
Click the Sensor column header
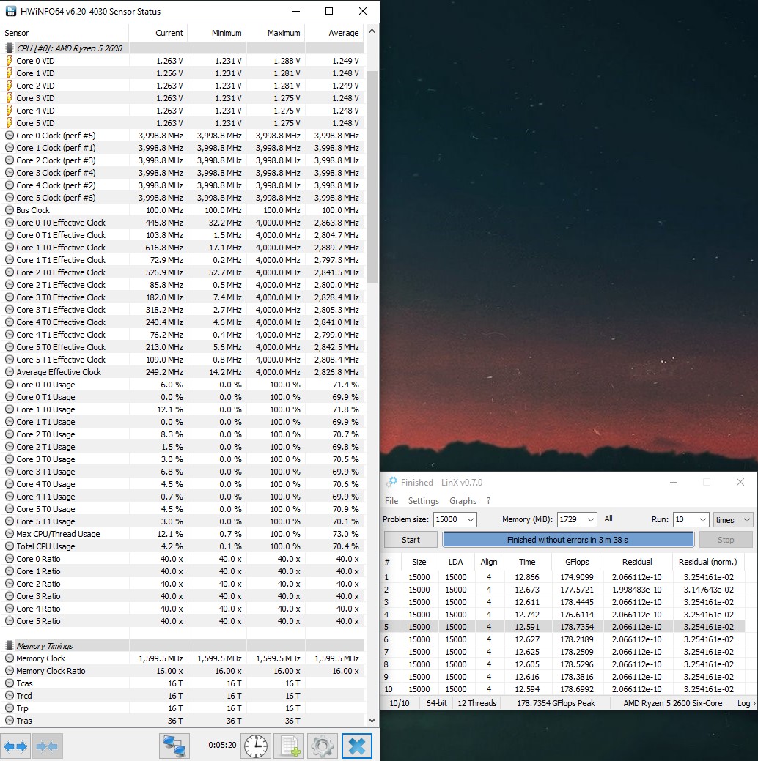pyautogui.click(x=64, y=33)
